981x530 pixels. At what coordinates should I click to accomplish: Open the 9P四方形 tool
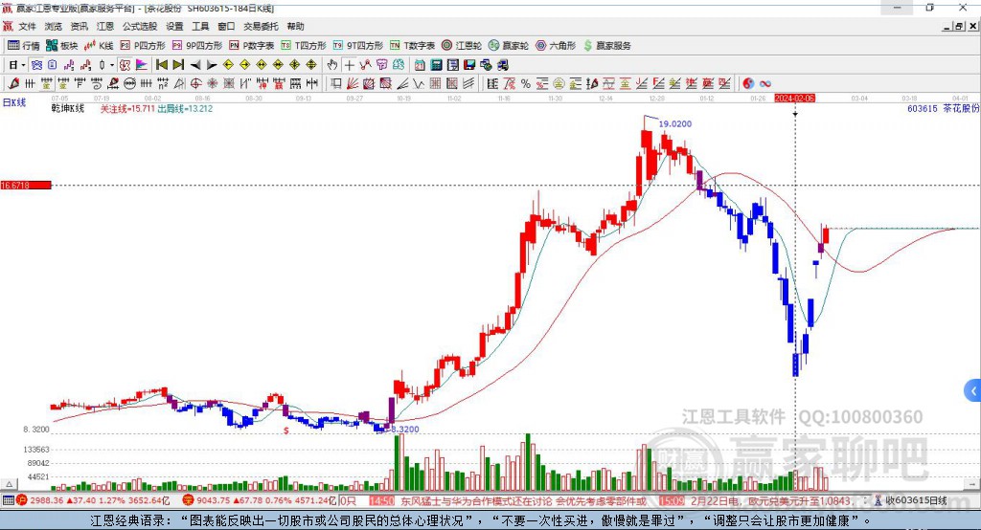(197, 46)
